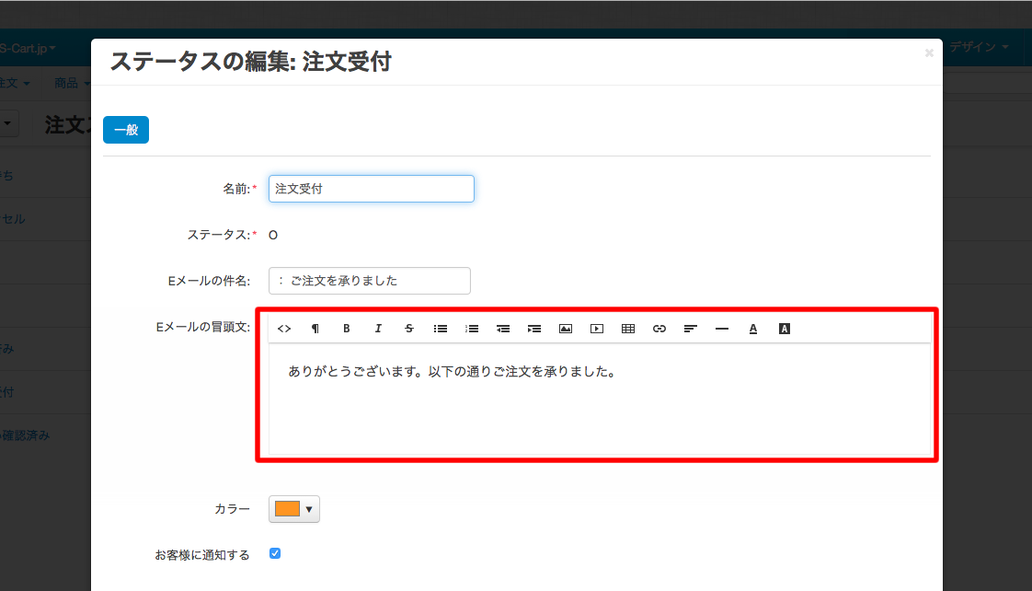
Task: Toggle the お客様に通知する checkbox
Action: pyautogui.click(x=275, y=553)
